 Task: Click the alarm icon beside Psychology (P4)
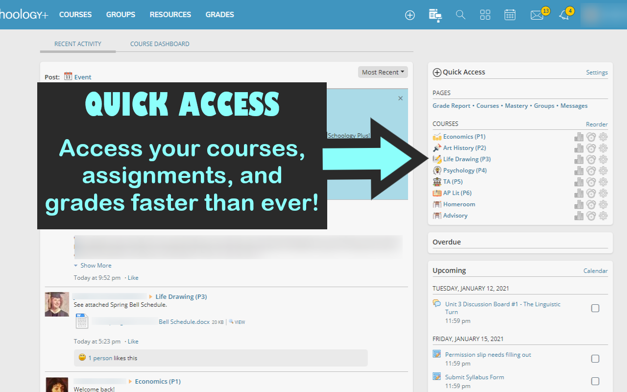coord(591,170)
